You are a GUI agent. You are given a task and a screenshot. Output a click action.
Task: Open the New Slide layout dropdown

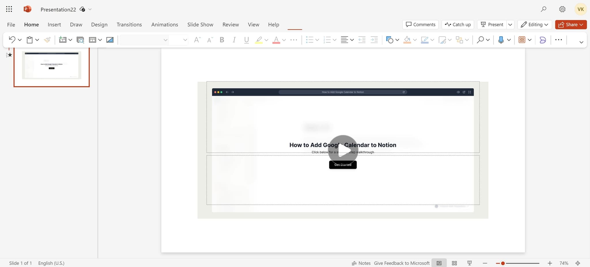point(70,40)
